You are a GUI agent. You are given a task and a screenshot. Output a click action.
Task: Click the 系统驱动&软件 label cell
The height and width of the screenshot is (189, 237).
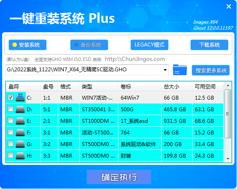coord(140,144)
